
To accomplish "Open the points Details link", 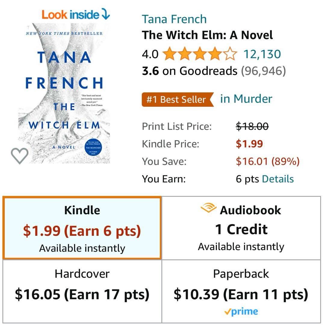I will coord(278,179).
